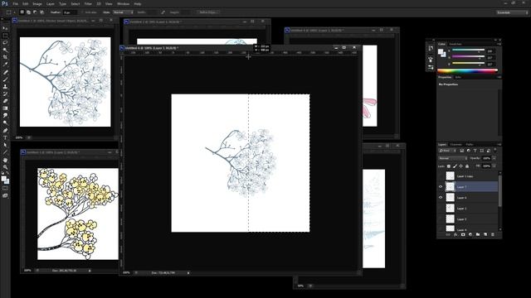Select the Brush tool
Image resolution: width=531 pixels, height=298 pixels.
5,79
